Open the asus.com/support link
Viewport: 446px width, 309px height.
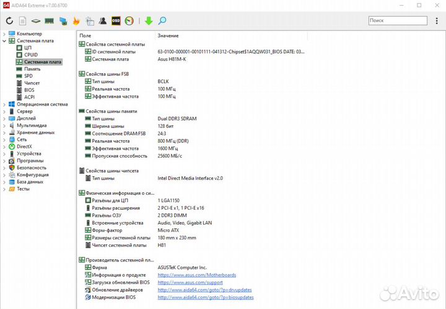tap(190, 282)
